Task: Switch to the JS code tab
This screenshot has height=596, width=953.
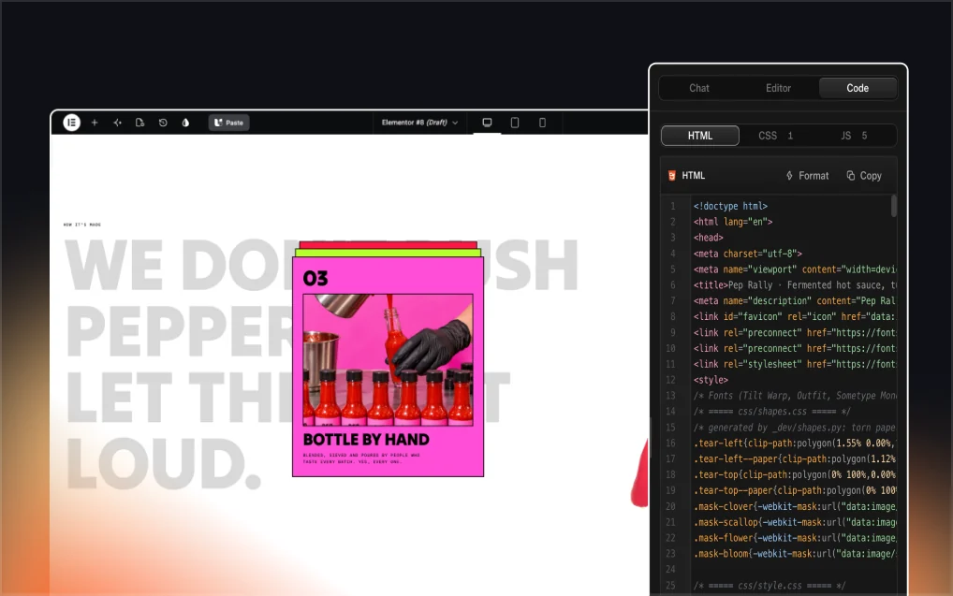Action: [854, 136]
